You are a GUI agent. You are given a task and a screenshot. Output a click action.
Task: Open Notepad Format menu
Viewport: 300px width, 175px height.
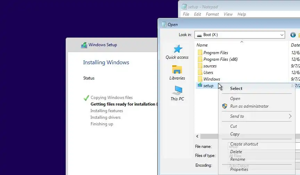(212, 14)
